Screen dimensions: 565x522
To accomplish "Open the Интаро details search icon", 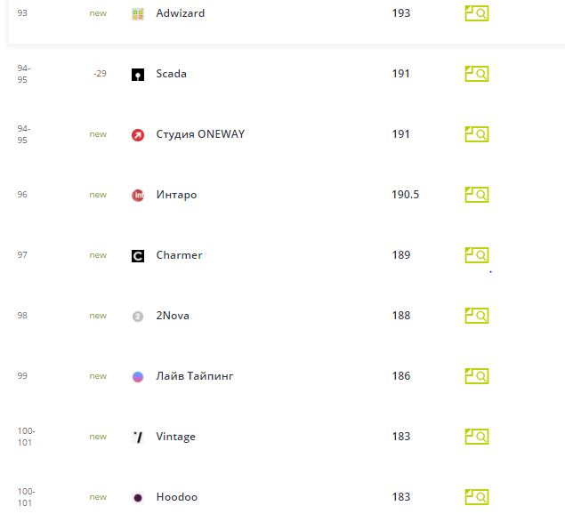I will [477, 195].
